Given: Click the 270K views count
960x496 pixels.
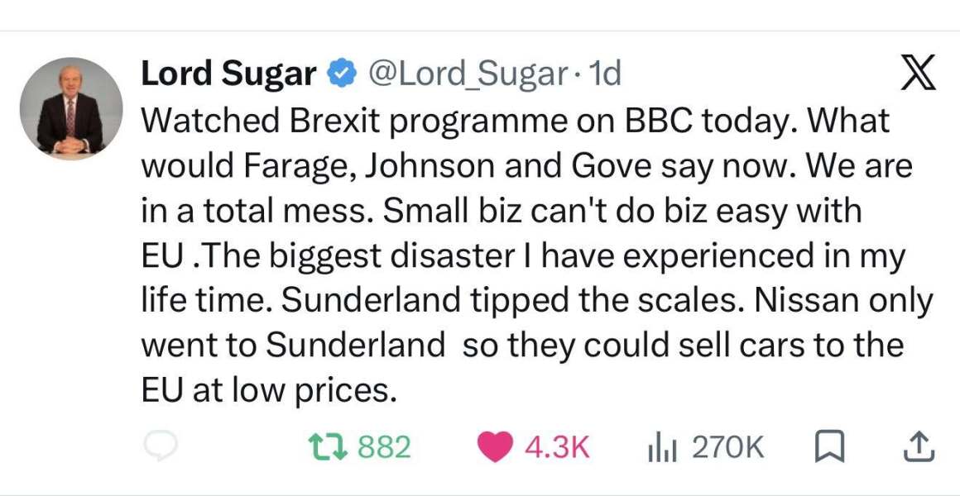Looking at the screenshot, I should (x=728, y=448).
